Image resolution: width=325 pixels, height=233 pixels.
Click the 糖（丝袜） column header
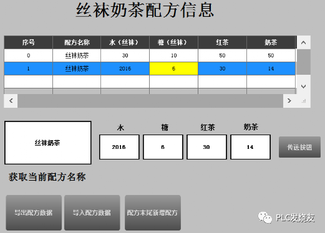pyautogui.click(x=173, y=42)
